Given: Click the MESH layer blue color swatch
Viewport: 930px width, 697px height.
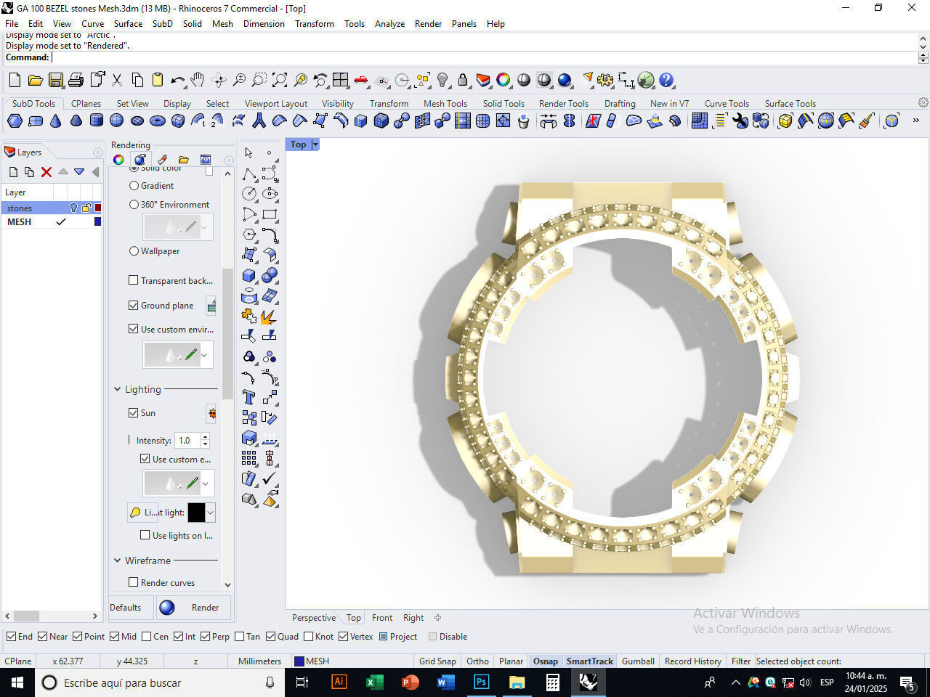Looking at the screenshot, I should [98, 222].
